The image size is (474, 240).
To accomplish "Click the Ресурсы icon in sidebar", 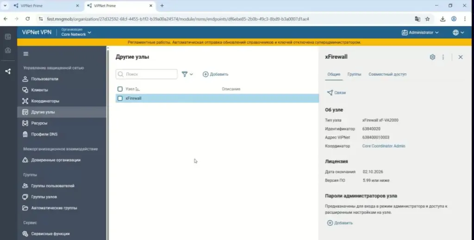I will 25,123.
